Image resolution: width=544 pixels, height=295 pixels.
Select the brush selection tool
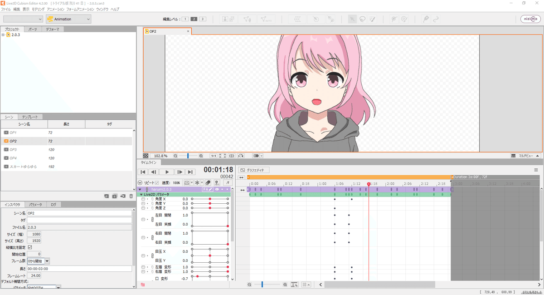[373, 19]
